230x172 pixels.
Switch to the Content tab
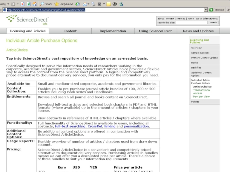point(70,31)
